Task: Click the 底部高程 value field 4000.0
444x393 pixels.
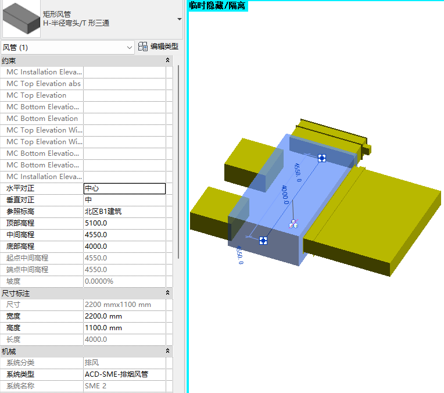Action: coord(124,246)
